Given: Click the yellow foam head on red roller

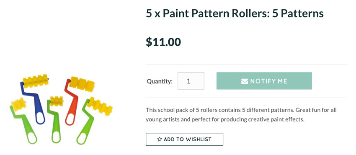Looking at the screenshot, I should pyautogui.click(x=82, y=84).
